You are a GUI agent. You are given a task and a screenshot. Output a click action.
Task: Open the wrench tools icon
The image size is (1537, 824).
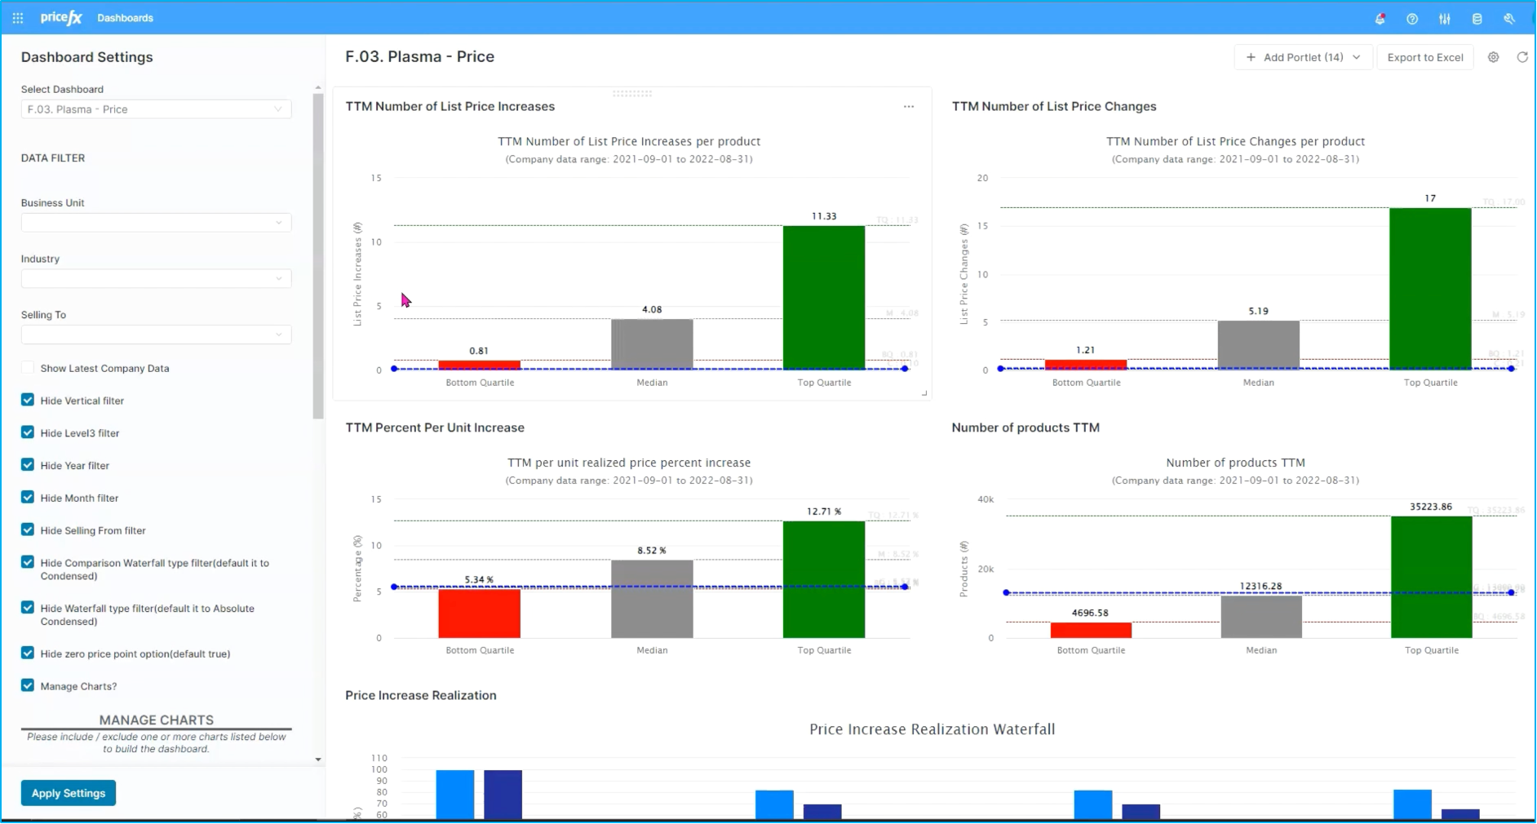[x=1509, y=18]
